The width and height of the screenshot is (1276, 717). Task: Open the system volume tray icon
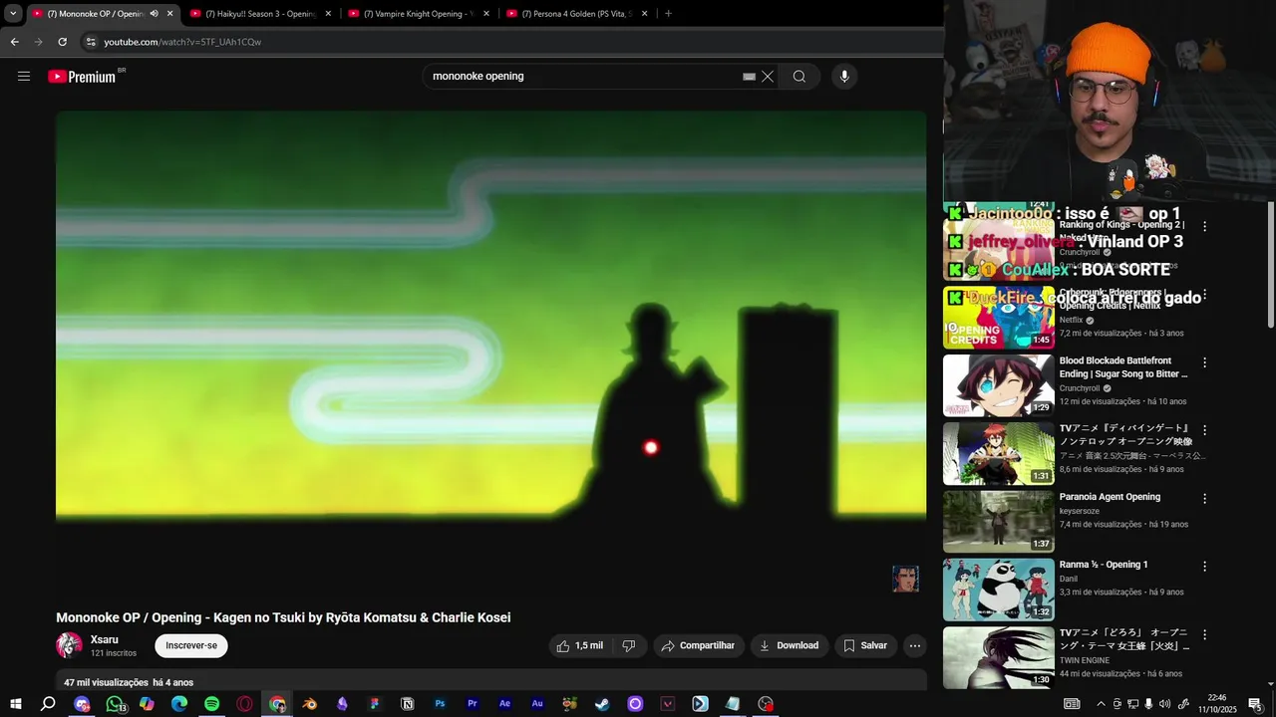point(1164,704)
